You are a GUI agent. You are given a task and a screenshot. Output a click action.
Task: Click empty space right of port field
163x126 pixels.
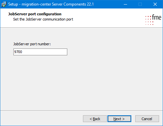109,52
